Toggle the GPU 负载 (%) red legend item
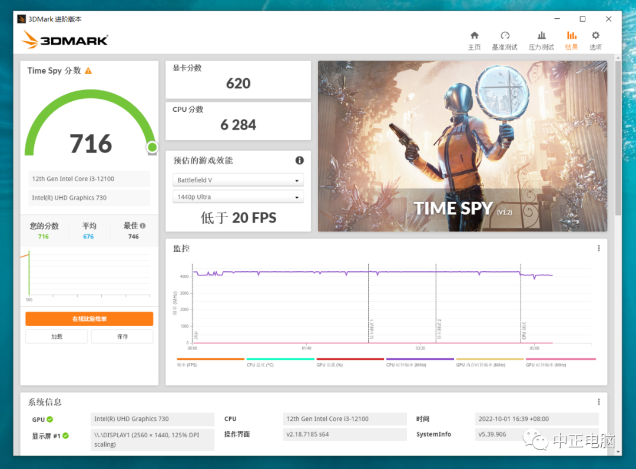Image resolution: width=636 pixels, height=469 pixels. coord(350,362)
